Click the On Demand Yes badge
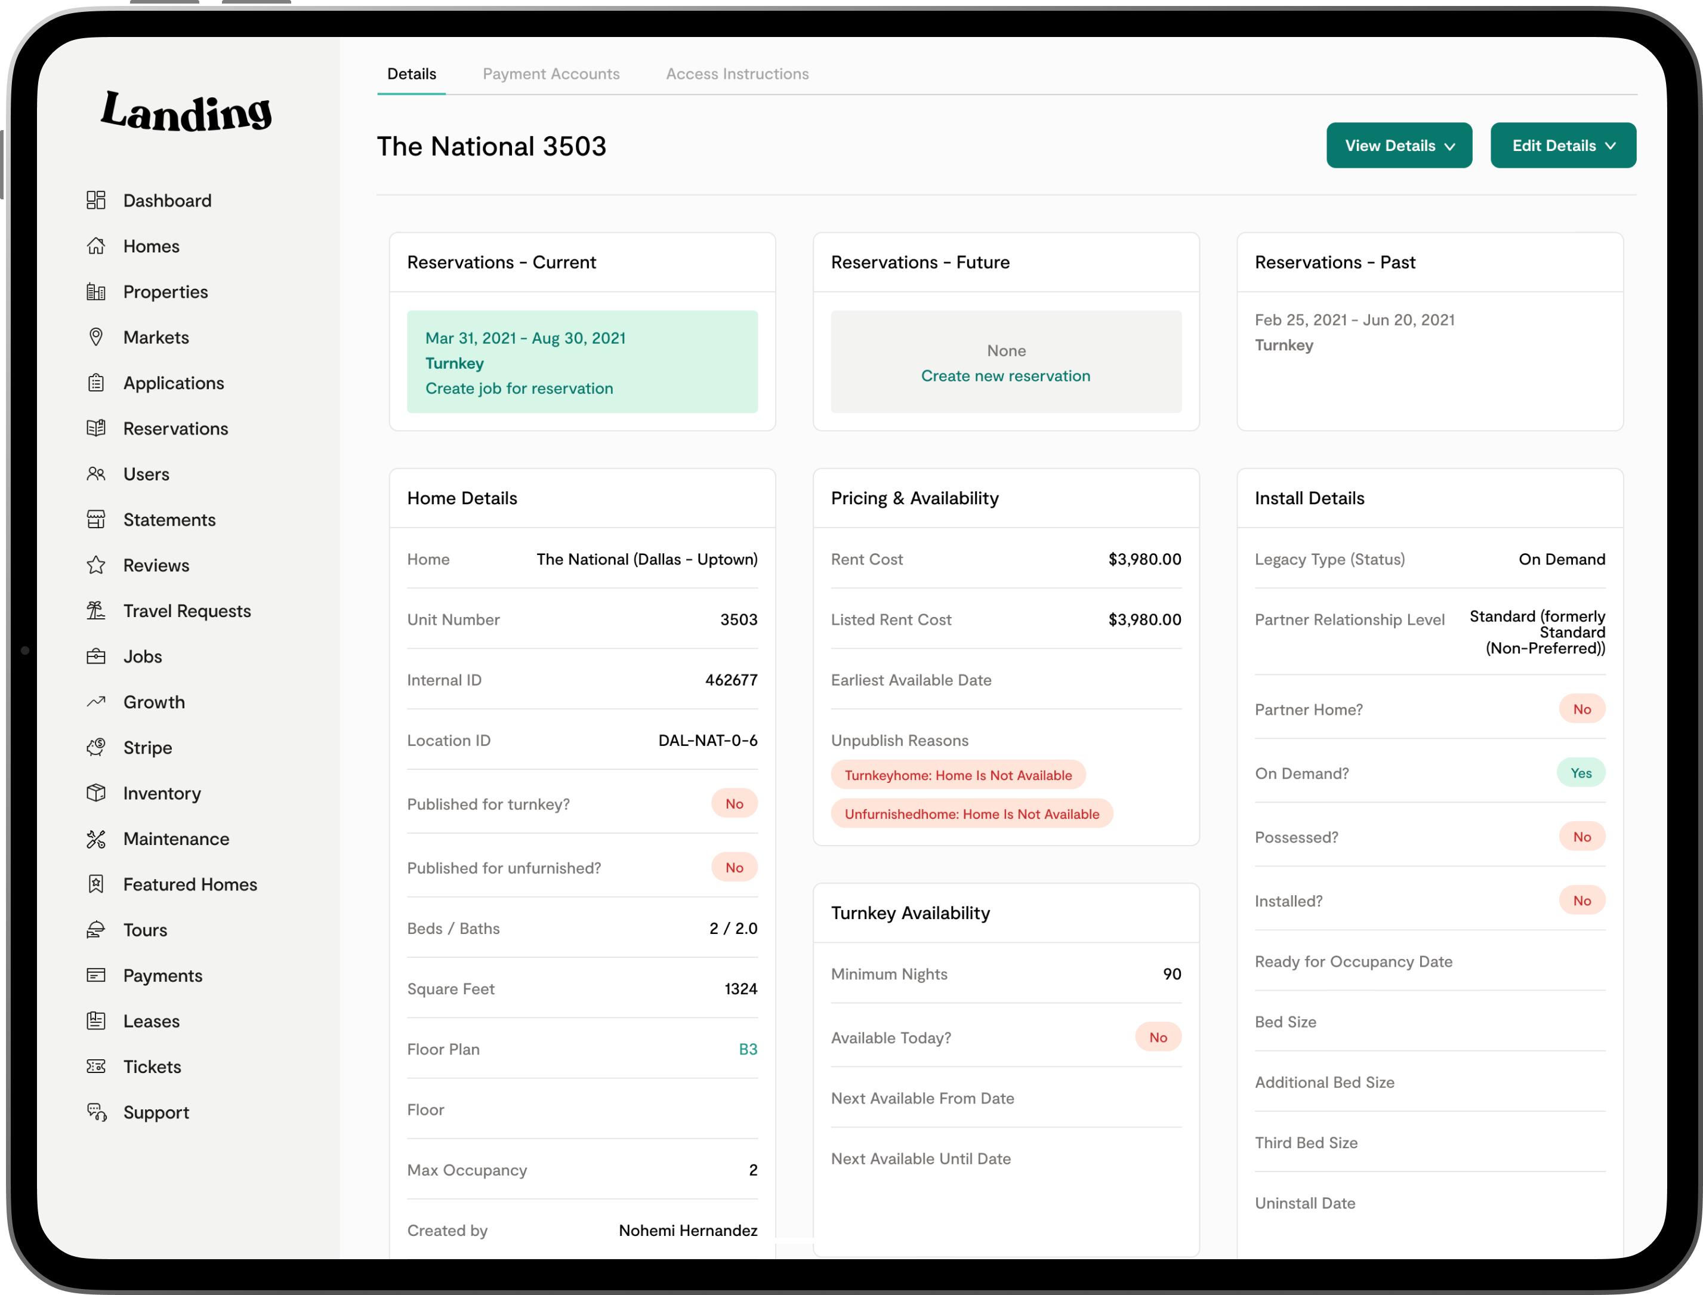1703x1295 pixels. (x=1581, y=772)
